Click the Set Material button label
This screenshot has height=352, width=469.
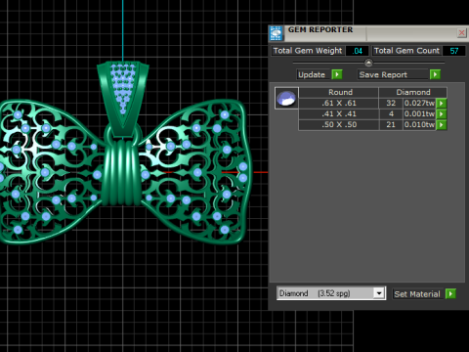(417, 294)
